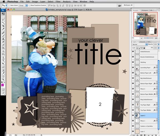Click the Navigator preview thumbnail

click(x=145, y=24)
